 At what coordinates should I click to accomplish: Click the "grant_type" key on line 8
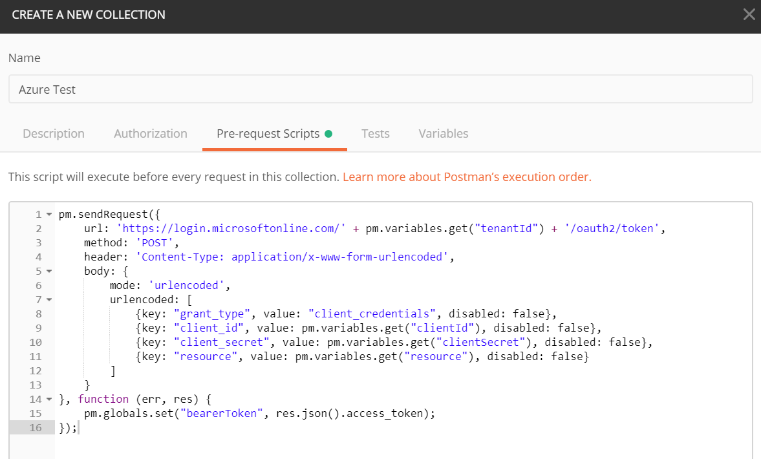213,314
